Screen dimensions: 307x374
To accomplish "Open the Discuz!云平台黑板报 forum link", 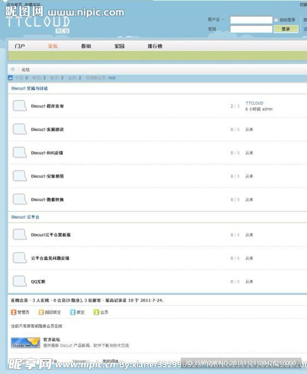I will tap(51, 235).
